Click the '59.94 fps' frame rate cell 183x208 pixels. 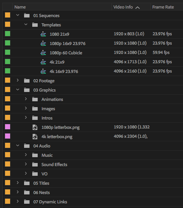pyautogui.click(x=161, y=52)
